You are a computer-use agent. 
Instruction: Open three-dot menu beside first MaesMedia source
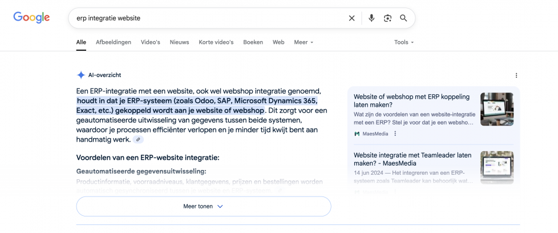[395, 134]
